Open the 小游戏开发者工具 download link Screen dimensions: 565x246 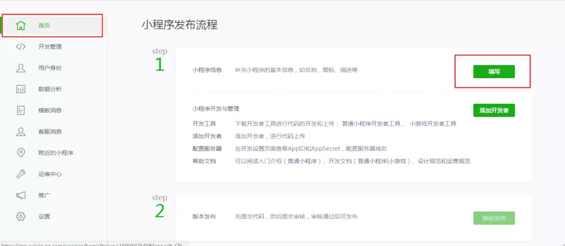coord(433,124)
